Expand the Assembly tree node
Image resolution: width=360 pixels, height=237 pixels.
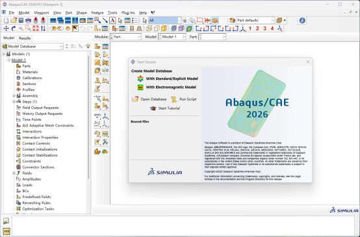(x=14, y=95)
